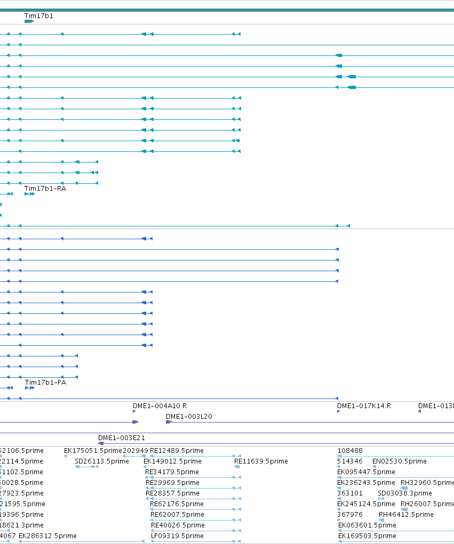Click the EK175051.5prime EST label

click(x=93, y=451)
